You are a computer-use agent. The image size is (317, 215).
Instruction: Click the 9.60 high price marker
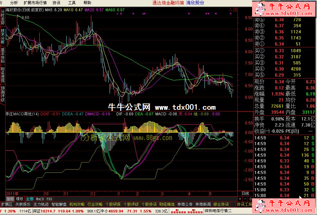pyautogui.click(x=25, y=18)
